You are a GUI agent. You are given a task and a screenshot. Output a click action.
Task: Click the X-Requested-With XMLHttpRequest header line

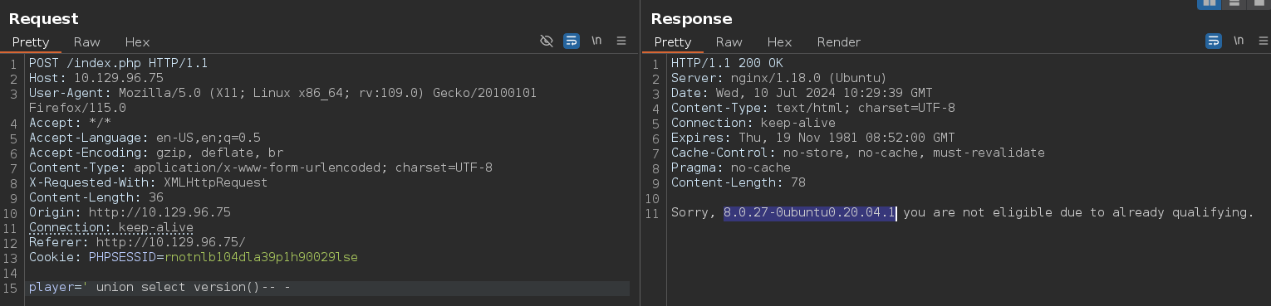point(149,182)
